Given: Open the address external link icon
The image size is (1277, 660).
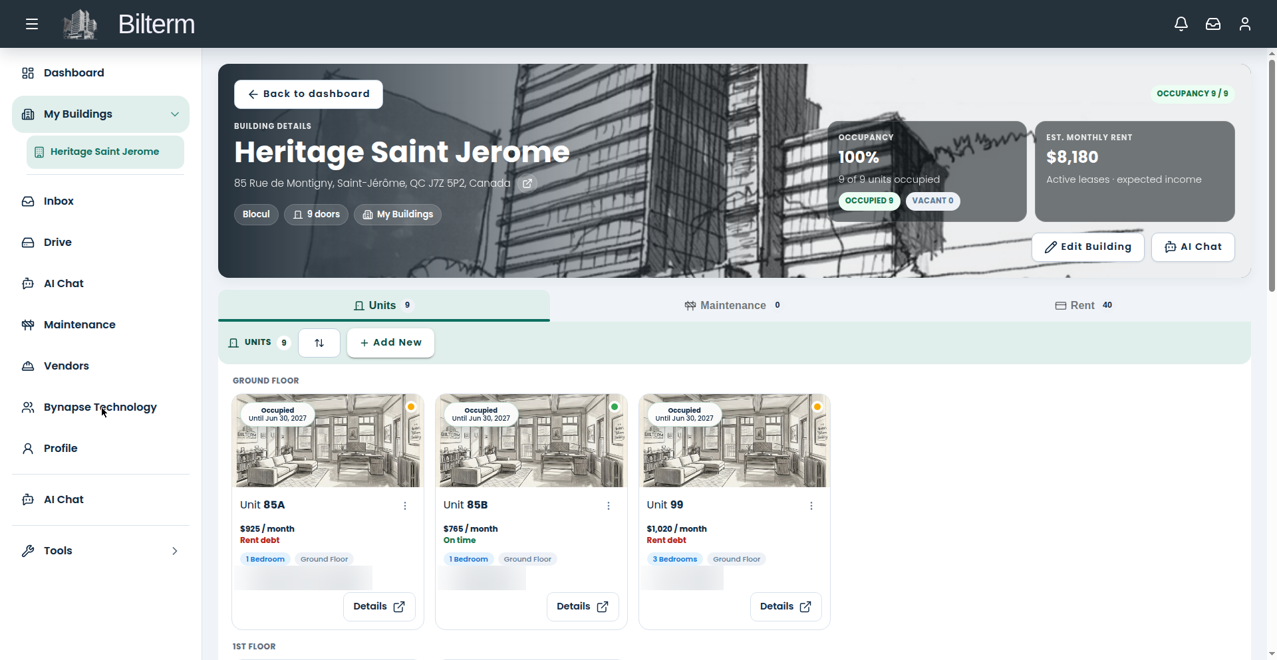Looking at the screenshot, I should point(527,183).
